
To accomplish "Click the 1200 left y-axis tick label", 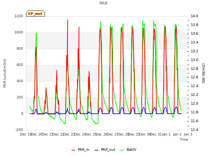I will (x=19, y=16).
